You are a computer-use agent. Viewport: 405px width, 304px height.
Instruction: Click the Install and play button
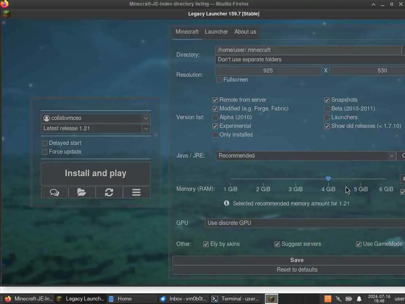(x=96, y=173)
